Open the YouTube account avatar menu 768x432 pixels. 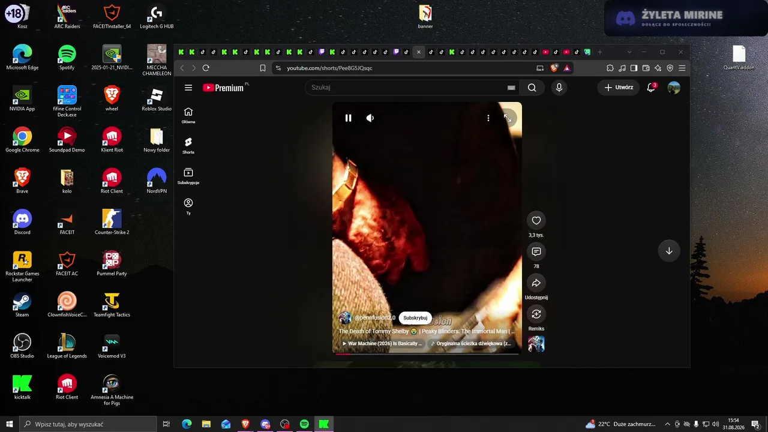pos(674,88)
